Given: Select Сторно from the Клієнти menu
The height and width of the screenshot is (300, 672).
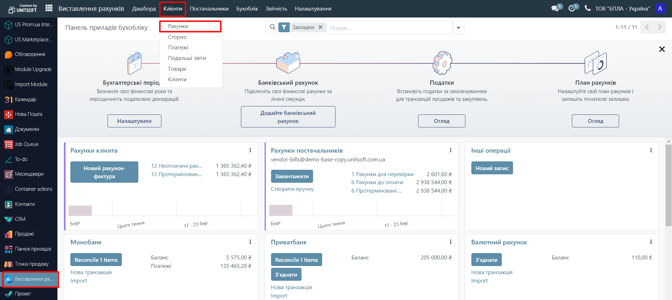Looking at the screenshot, I should pyautogui.click(x=177, y=37).
